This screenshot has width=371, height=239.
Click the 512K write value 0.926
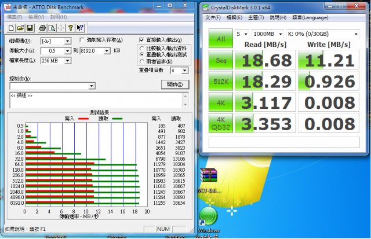pos(329,81)
